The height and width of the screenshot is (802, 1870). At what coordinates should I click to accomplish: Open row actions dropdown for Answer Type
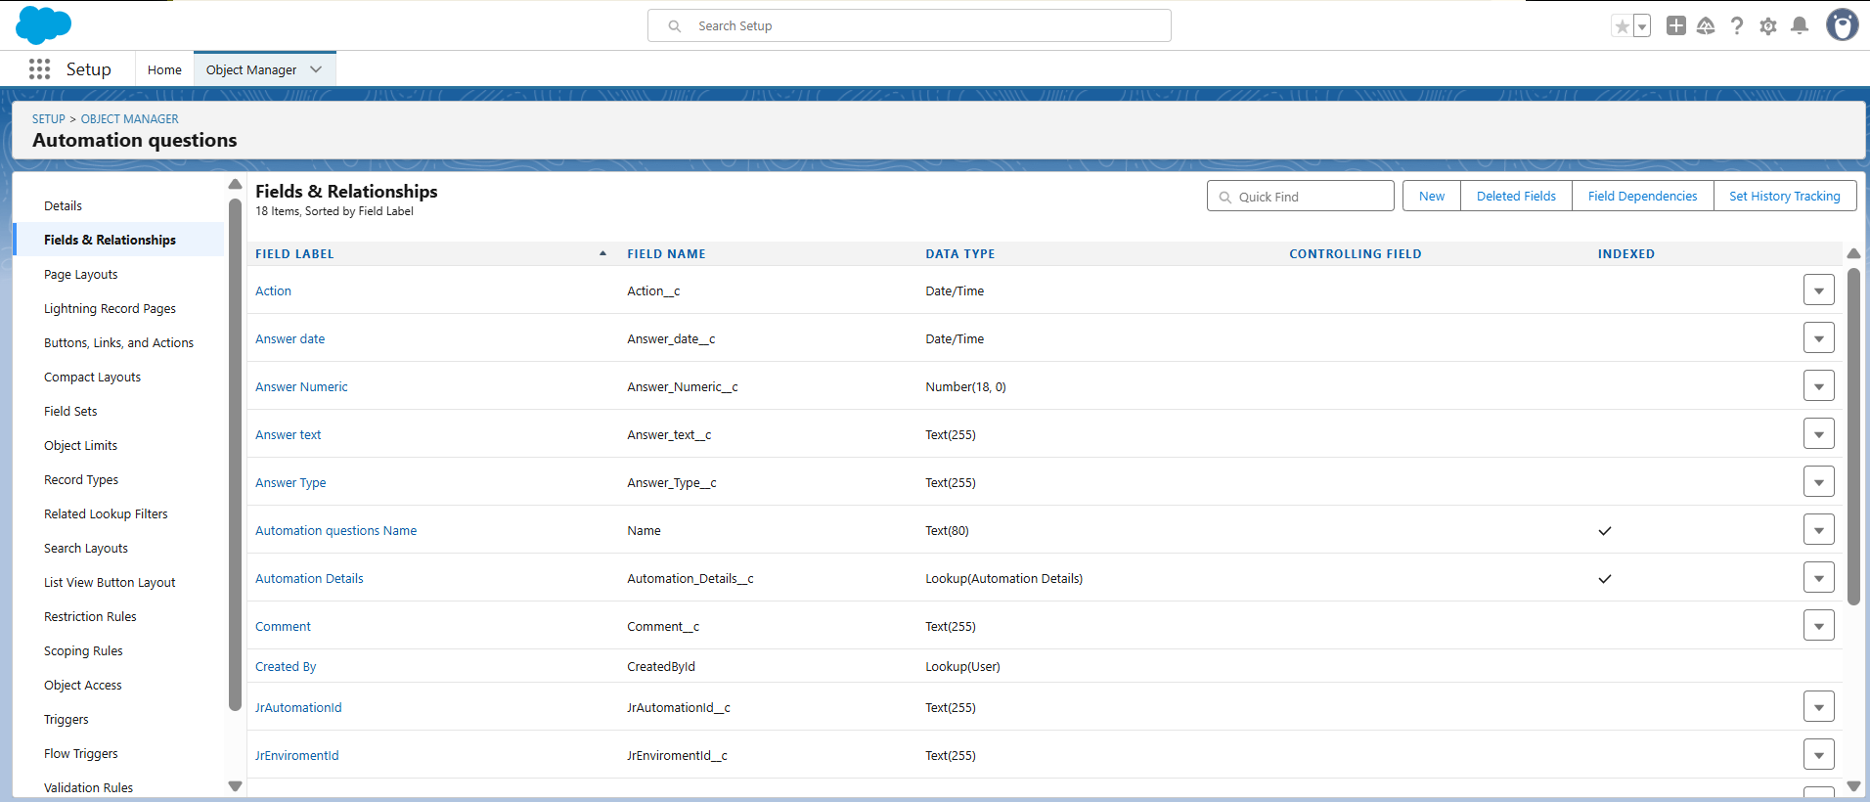click(1819, 482)
